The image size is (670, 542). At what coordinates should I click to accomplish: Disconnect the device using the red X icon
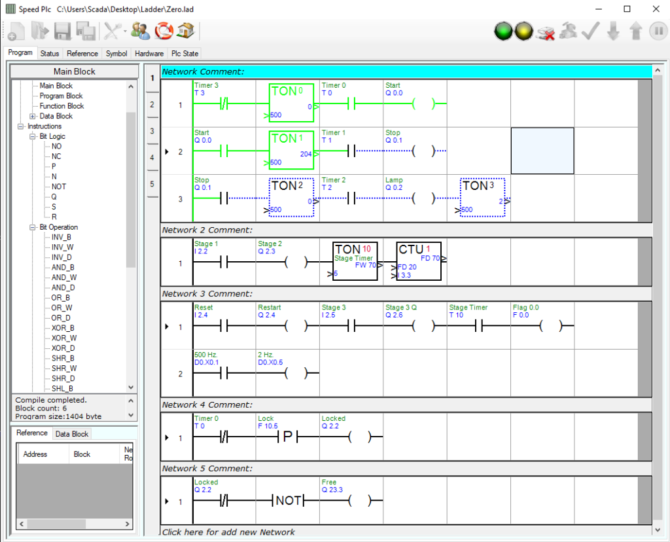(x=547, y=31)
